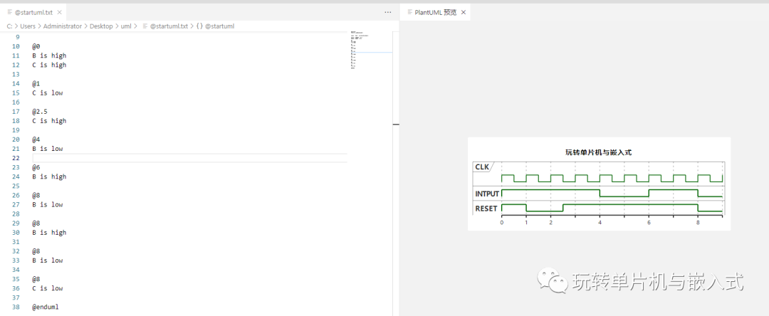Select the Users breadcrumb segment
This screenshot has width=769, height=316.
pyautogui.click(x=28, y=26)
